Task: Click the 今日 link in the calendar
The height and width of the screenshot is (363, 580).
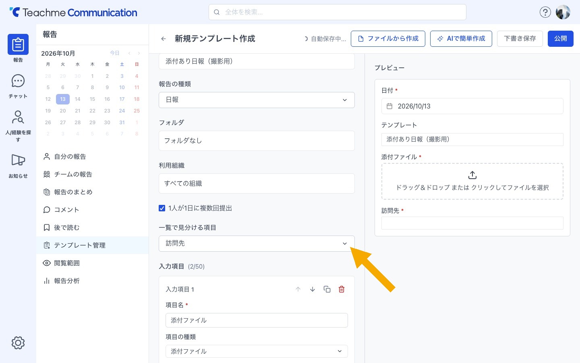Action: 115,53
